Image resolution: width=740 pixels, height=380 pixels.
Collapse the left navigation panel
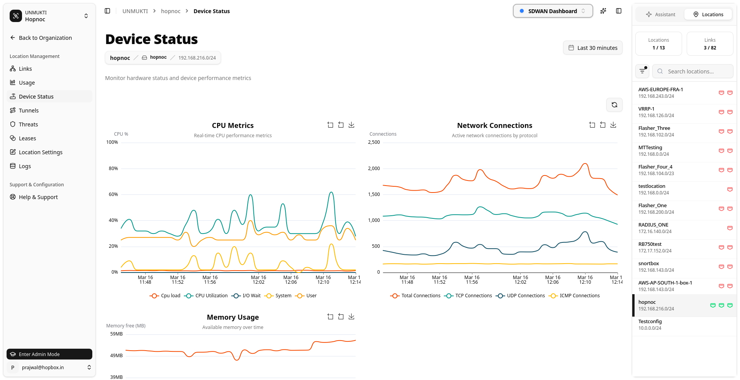(x=107, y=11)
